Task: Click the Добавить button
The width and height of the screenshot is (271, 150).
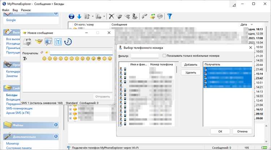Action: (191, 65)
